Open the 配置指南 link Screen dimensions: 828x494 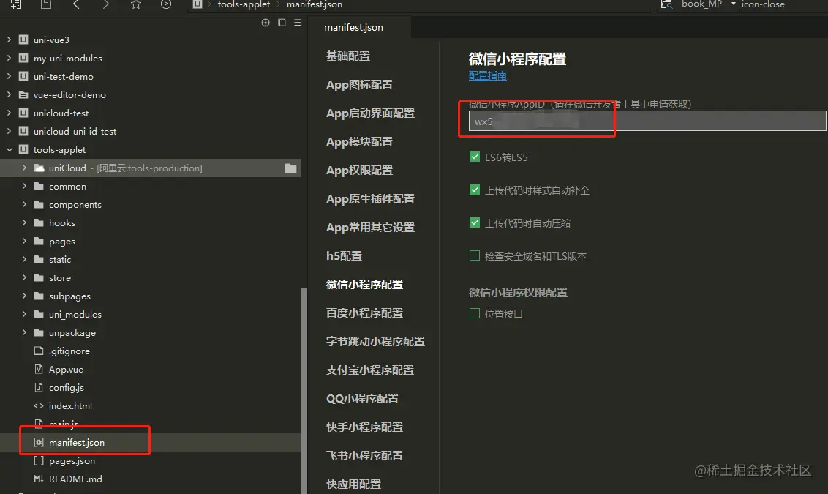487,75
